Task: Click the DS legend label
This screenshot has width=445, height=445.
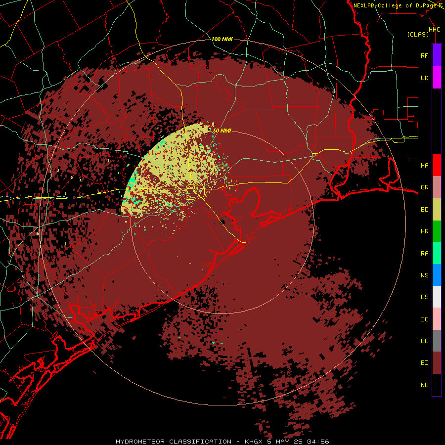Action: click(424, 297)
